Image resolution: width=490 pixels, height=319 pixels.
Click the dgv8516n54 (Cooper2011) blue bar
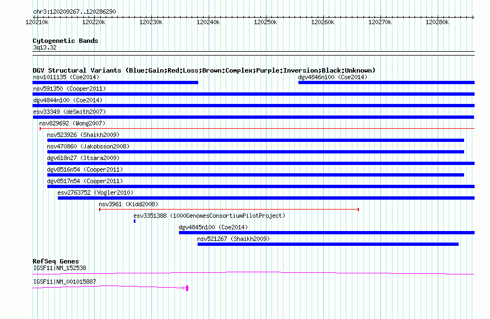tap(255, 175)
